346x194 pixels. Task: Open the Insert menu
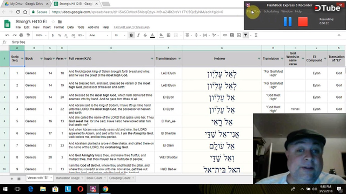tap(46, 27)
